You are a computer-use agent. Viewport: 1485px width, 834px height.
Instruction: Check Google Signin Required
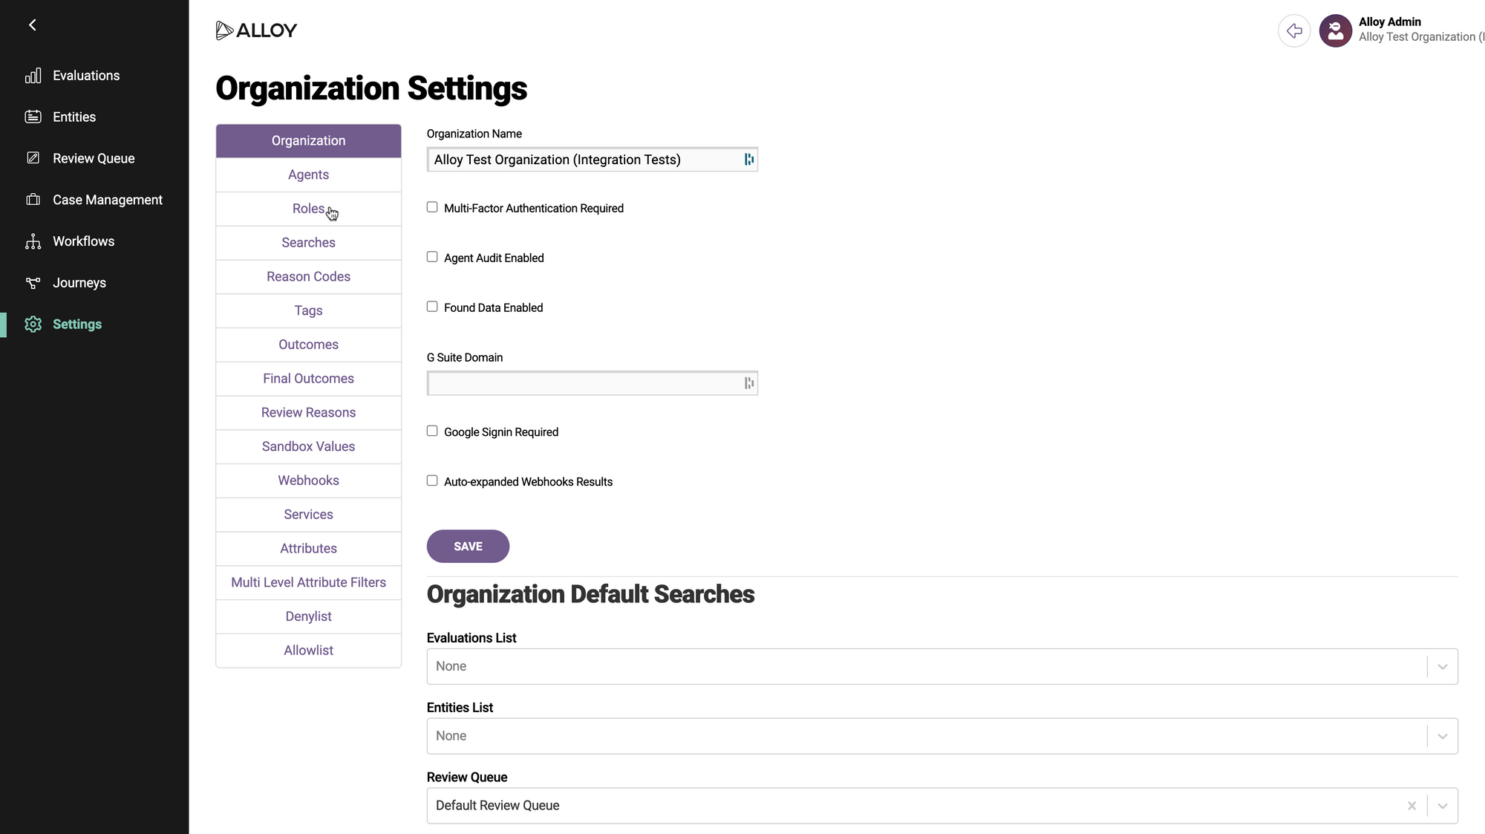click(432, 431)
